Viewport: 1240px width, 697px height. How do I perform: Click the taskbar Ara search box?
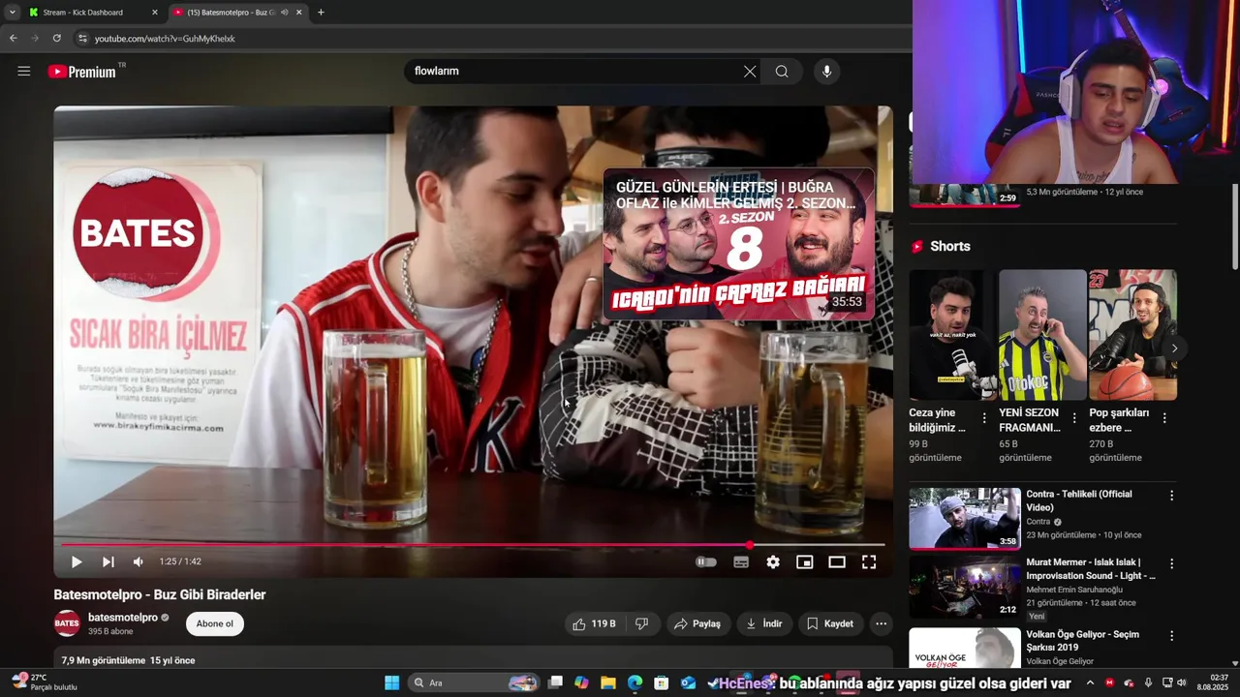click(x=473, y=682)
